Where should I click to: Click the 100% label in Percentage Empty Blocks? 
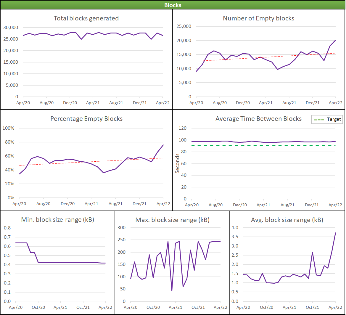(8, 128)
